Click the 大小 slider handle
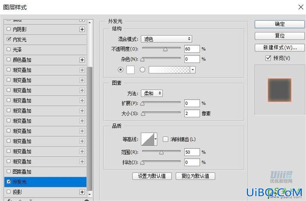The height and width of the screenshot is (201, 306). click(x=143, y=114)
